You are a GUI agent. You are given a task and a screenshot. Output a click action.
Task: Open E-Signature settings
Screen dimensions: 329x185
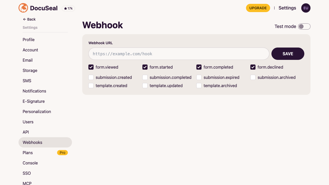coord(45,101)
